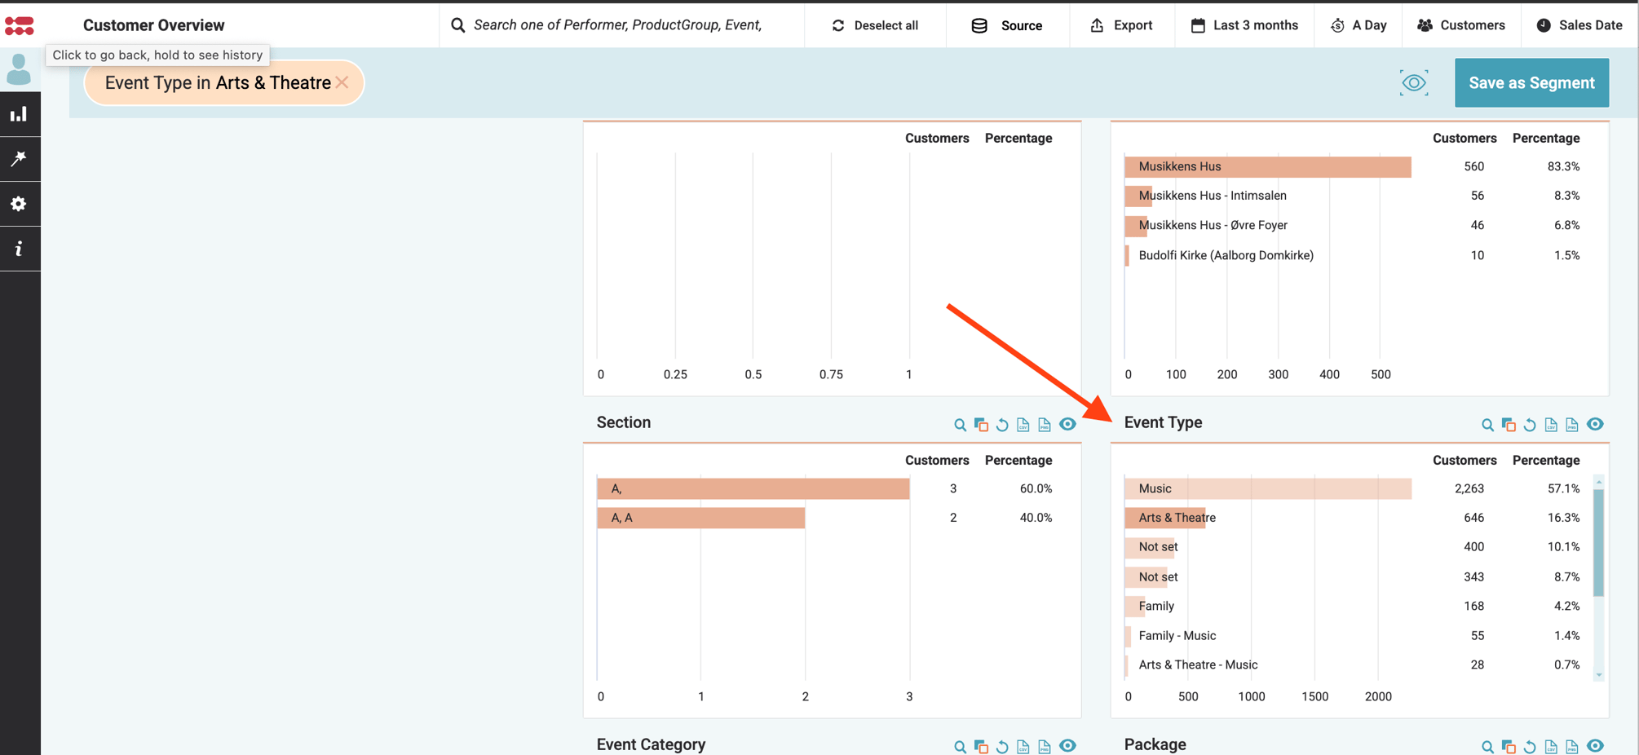
Task: Click the magic wand sidebar icon
Action: pyautogui.click(x=19, y=158)
